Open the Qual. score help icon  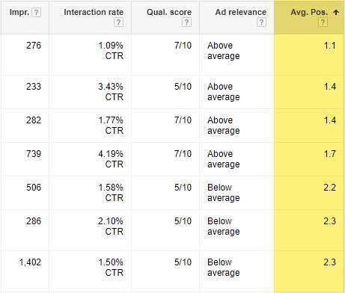pyautogui.click(x=186, y=22)
